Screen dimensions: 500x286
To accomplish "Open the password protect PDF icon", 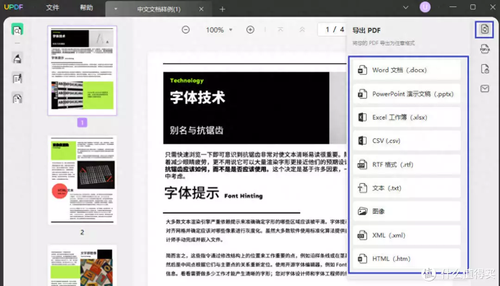I will [x=485, y=69].
